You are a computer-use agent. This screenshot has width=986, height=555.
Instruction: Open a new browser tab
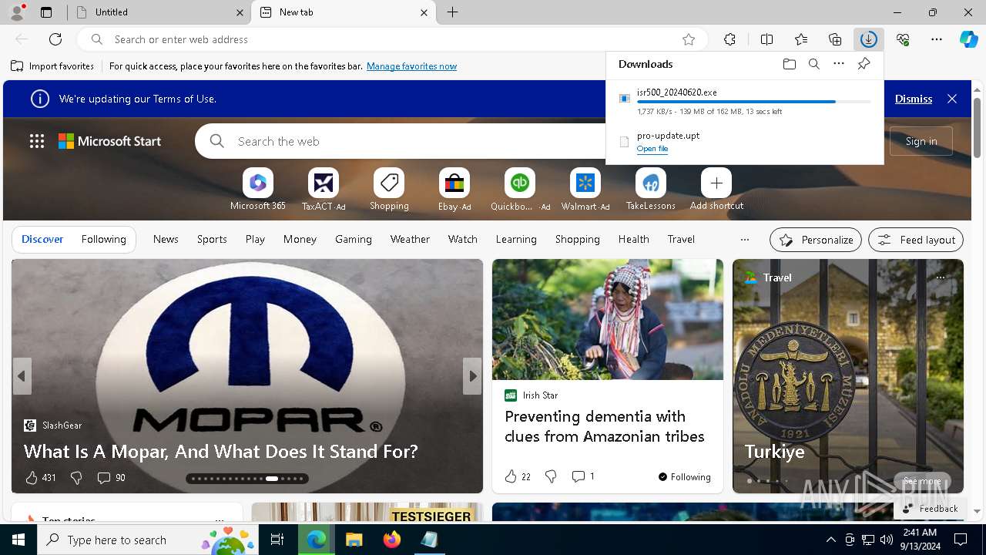coord(453,12)
